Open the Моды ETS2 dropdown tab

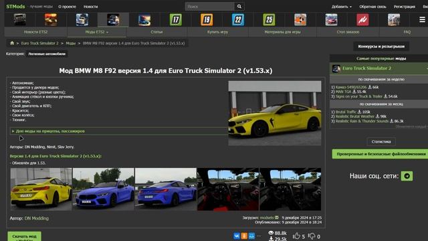coord(96,32)
